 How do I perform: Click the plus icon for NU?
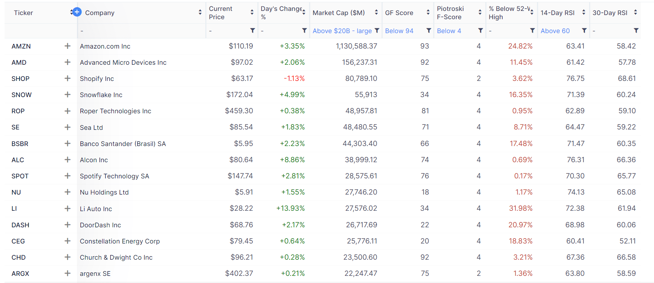[68, 192]
